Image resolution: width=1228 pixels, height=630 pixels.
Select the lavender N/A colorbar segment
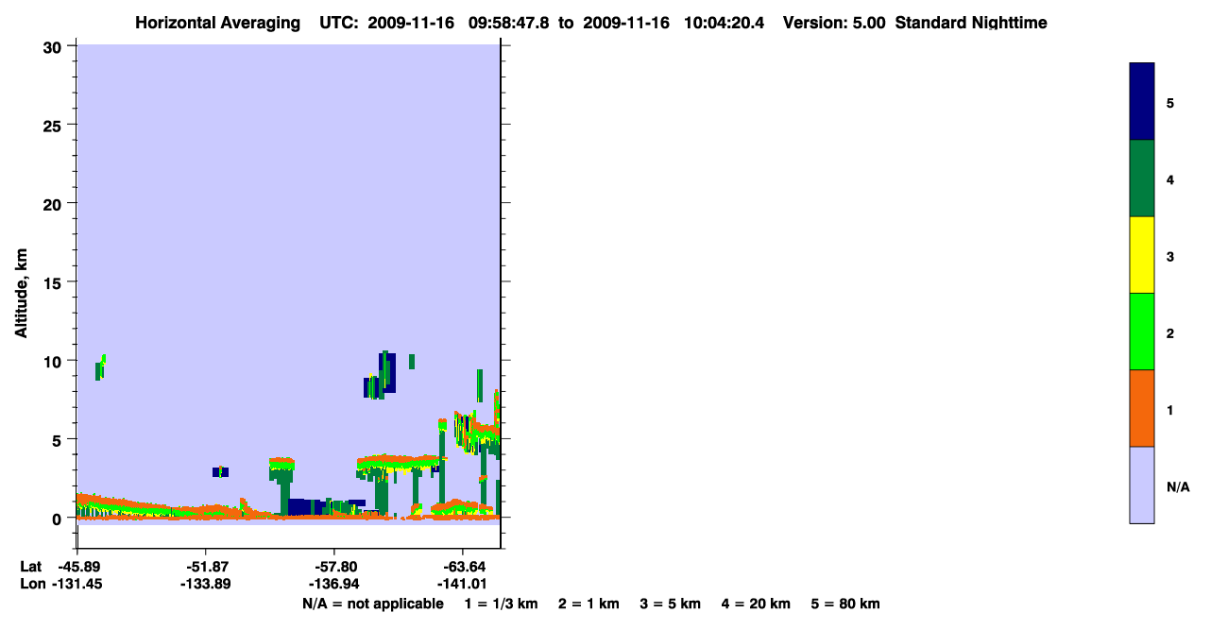1142,485
